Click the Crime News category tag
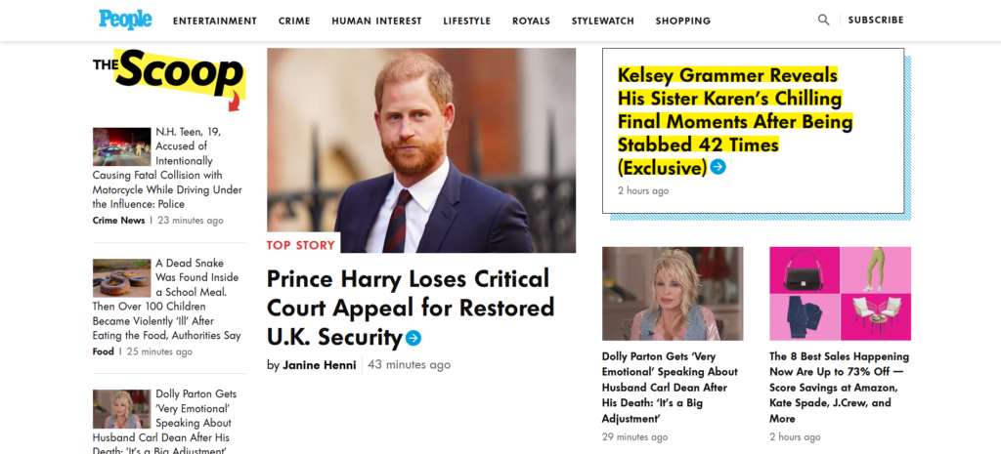Image resolution: width=1001 pixels, height=454 pixels. pos(118,221)
